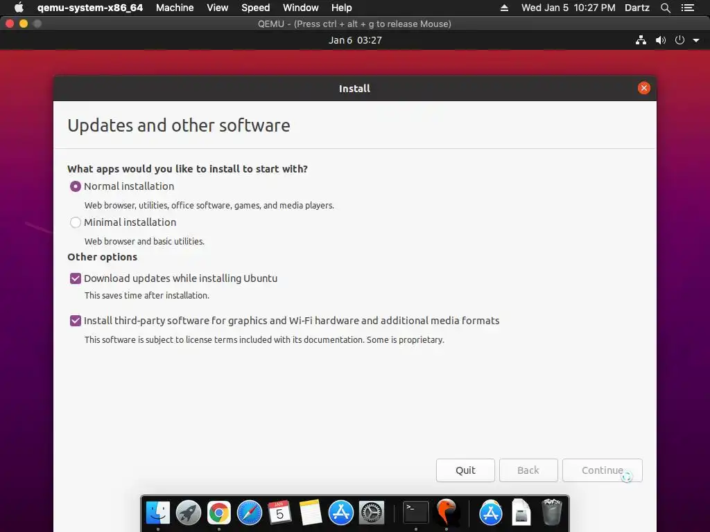
Task: Close the QEMU window with red button
Action: 10,24
